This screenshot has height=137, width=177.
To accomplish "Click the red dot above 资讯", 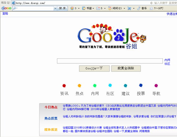I will [x=64, y=85].
